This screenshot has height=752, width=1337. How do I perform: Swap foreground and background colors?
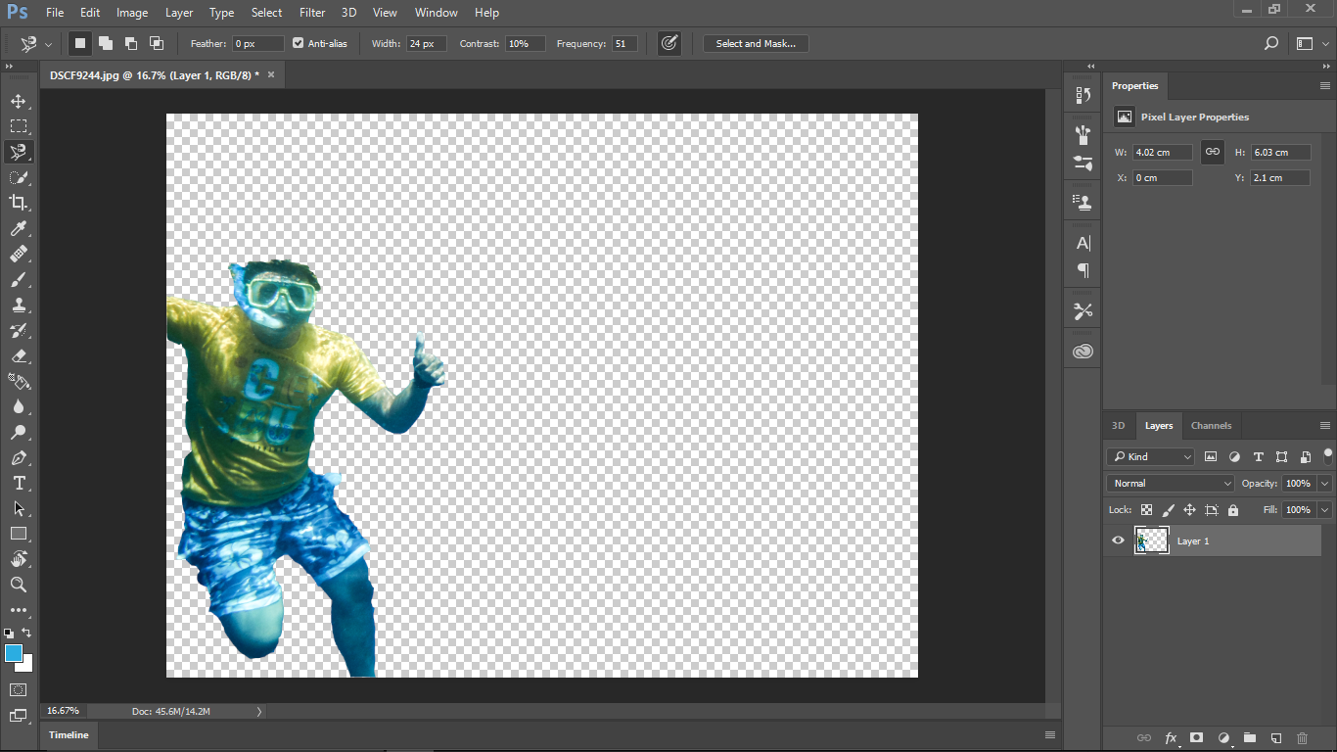pos(26,633)
